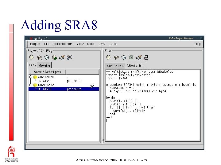The height and width of the screenshot is (165, 221).
Task: Click the close file X icon
Action: [131, 57]
